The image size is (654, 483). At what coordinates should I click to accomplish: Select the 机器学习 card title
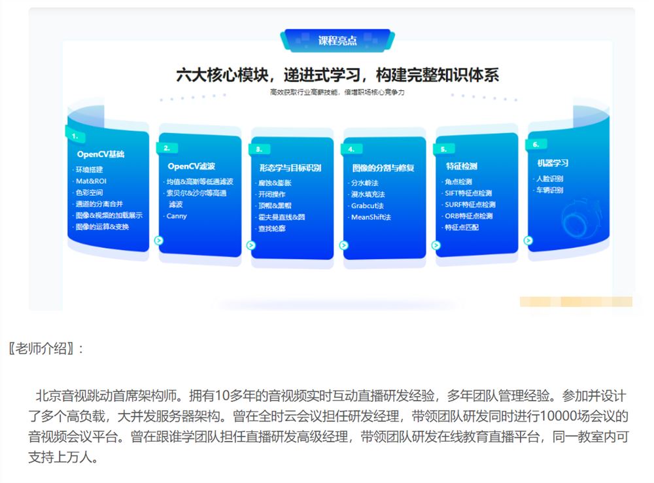(x=553, y=163)
